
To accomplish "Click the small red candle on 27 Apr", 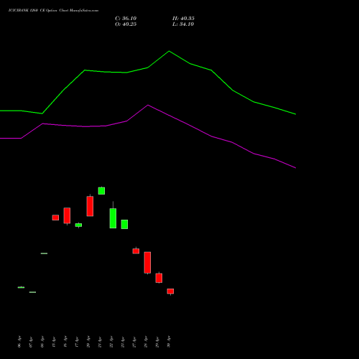I will coord(136,251).
